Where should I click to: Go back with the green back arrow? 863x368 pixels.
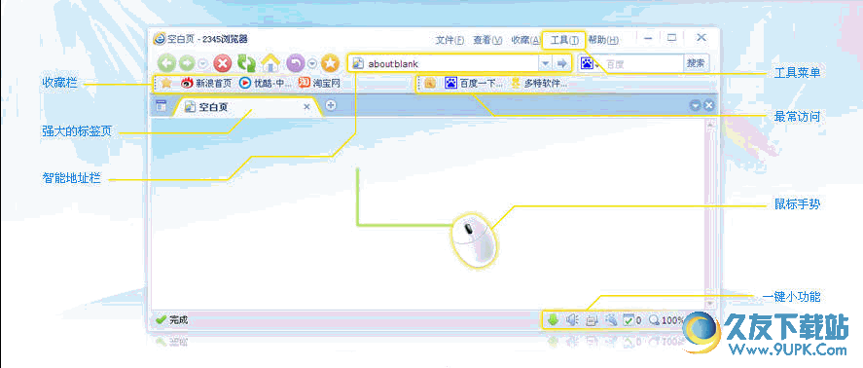pyautogui.click(x=166, y=63)
